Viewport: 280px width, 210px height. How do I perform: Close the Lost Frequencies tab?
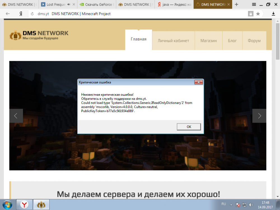74,4
